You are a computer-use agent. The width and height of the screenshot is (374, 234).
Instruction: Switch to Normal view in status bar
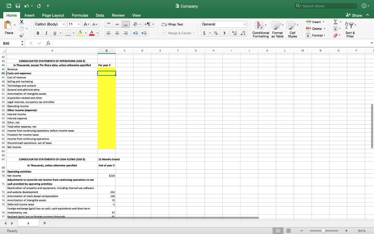[x=278, y=231]
